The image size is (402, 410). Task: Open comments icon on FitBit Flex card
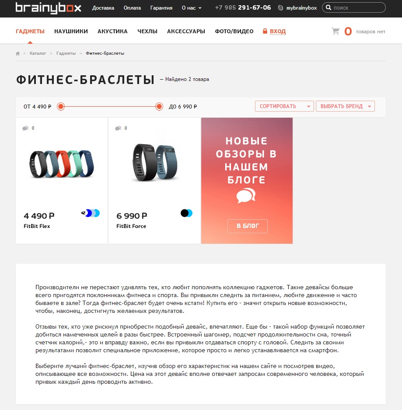[x=25, y=128]
